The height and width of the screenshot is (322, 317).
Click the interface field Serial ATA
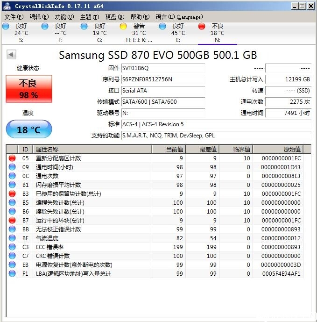point(163,91)
